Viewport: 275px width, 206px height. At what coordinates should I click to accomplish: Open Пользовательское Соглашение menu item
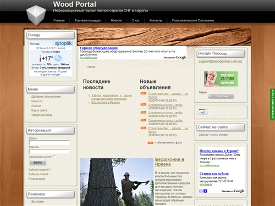(x=193, y=20)
